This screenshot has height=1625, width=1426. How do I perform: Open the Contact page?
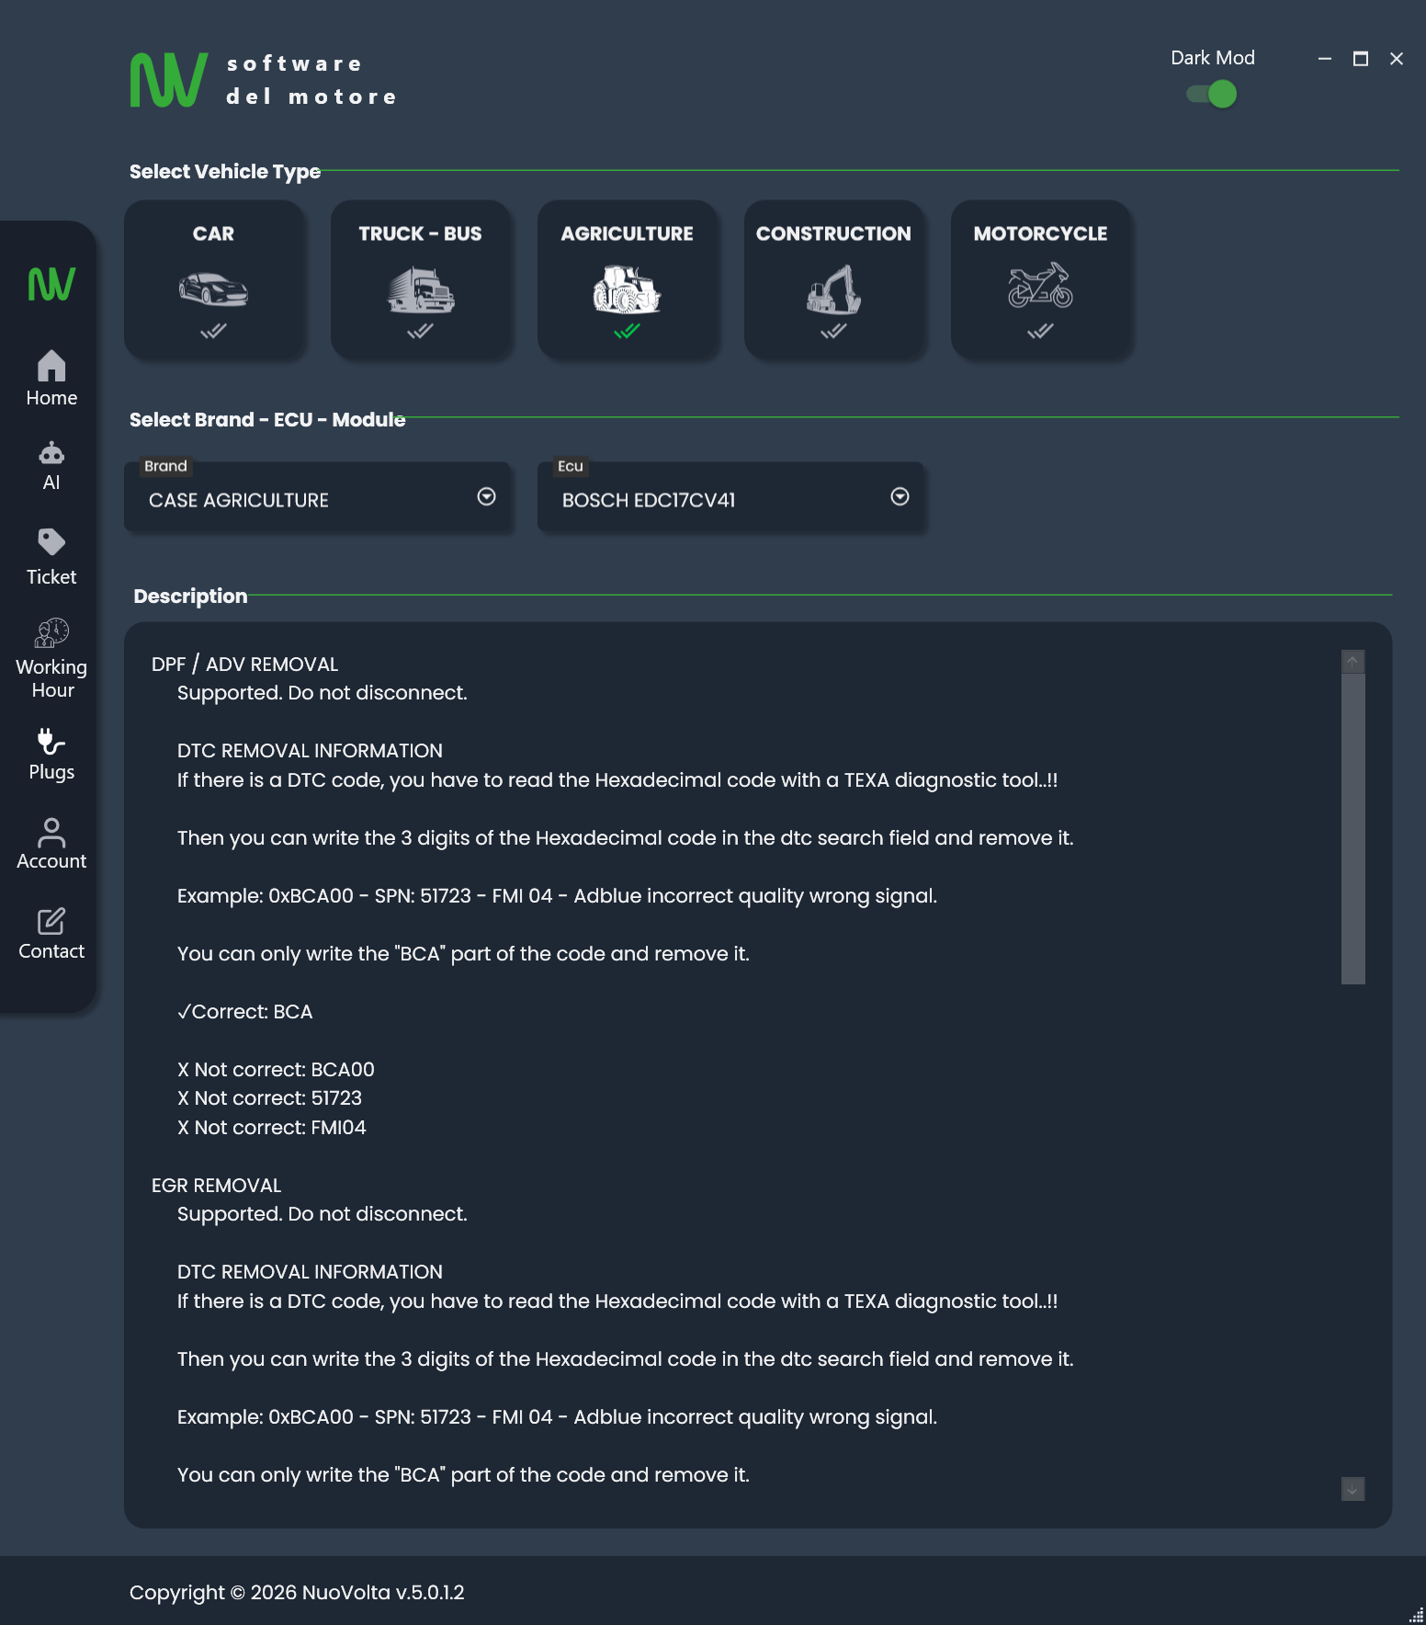(51, 934)
